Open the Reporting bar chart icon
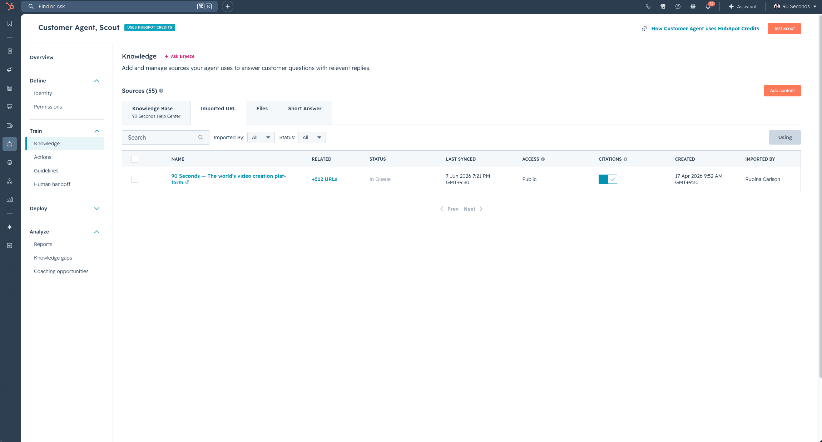 point(10,200)
